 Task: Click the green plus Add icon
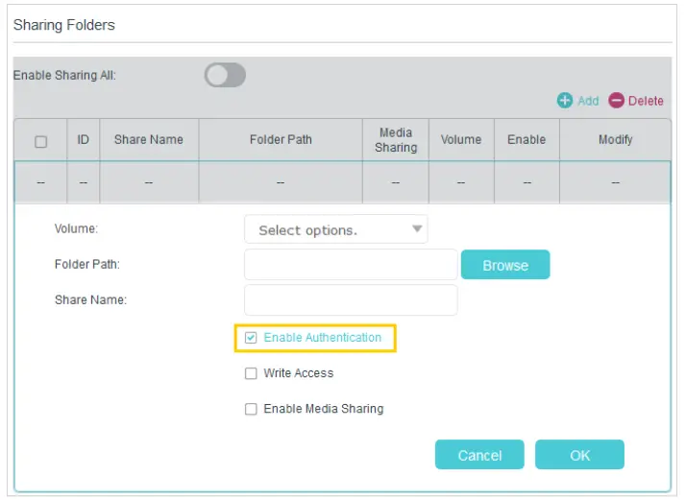[565, 101]
